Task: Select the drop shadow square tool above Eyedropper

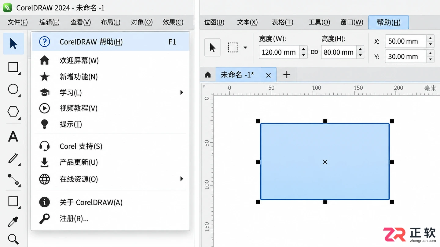Action: 13,202
